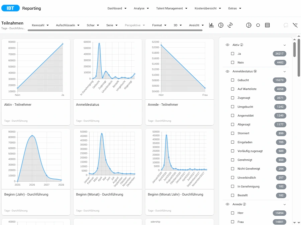The width and height of the screenshot is (301, 225).
Task: Open the Kostenübersicht menu
Action: click(x=208, y=8)
